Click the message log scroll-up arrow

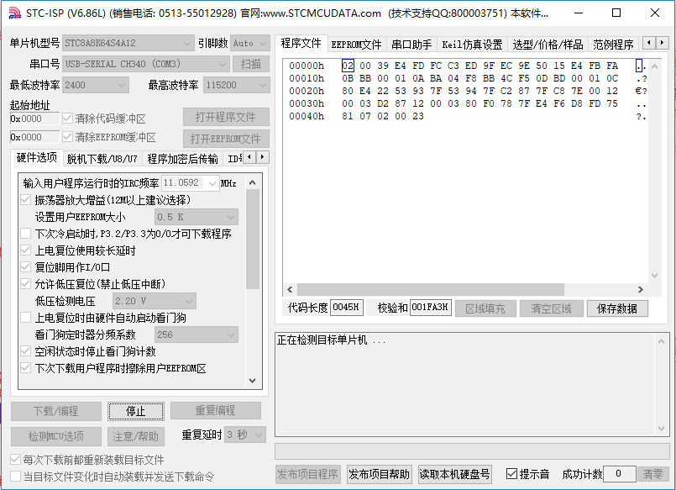click(662, 341)
